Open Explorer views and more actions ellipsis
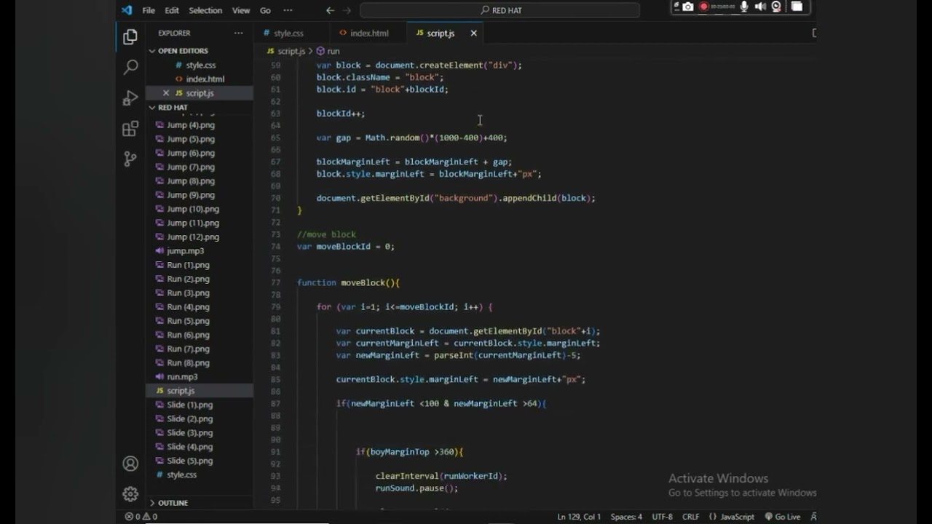This screenshot has width=932, height=524. (x=238, y=33)
